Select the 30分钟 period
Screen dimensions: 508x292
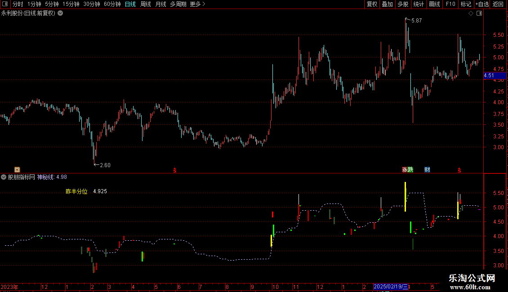(91, 4)
